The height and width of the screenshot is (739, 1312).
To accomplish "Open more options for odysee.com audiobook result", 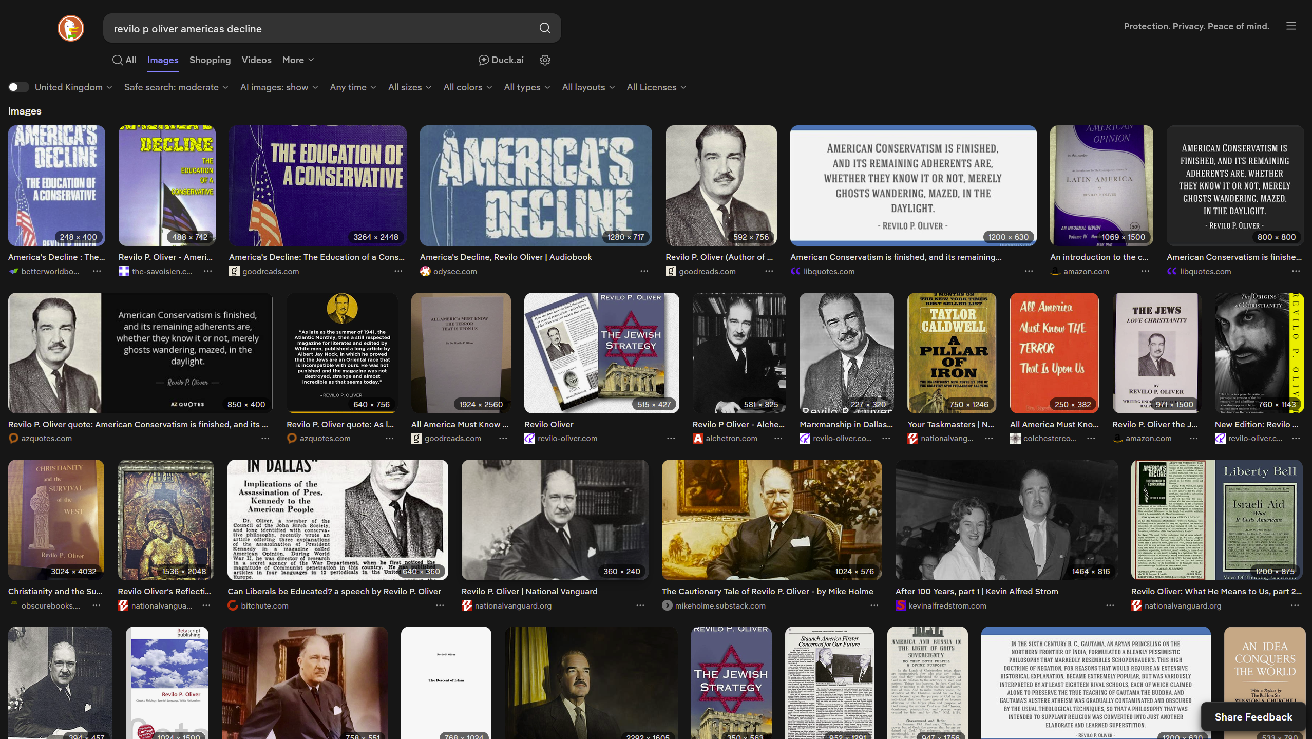I will click(x=644, y=271).
